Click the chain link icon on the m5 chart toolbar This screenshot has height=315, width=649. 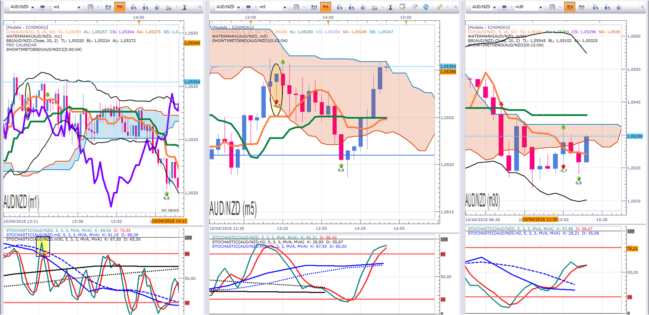click(x=249, y=7)
